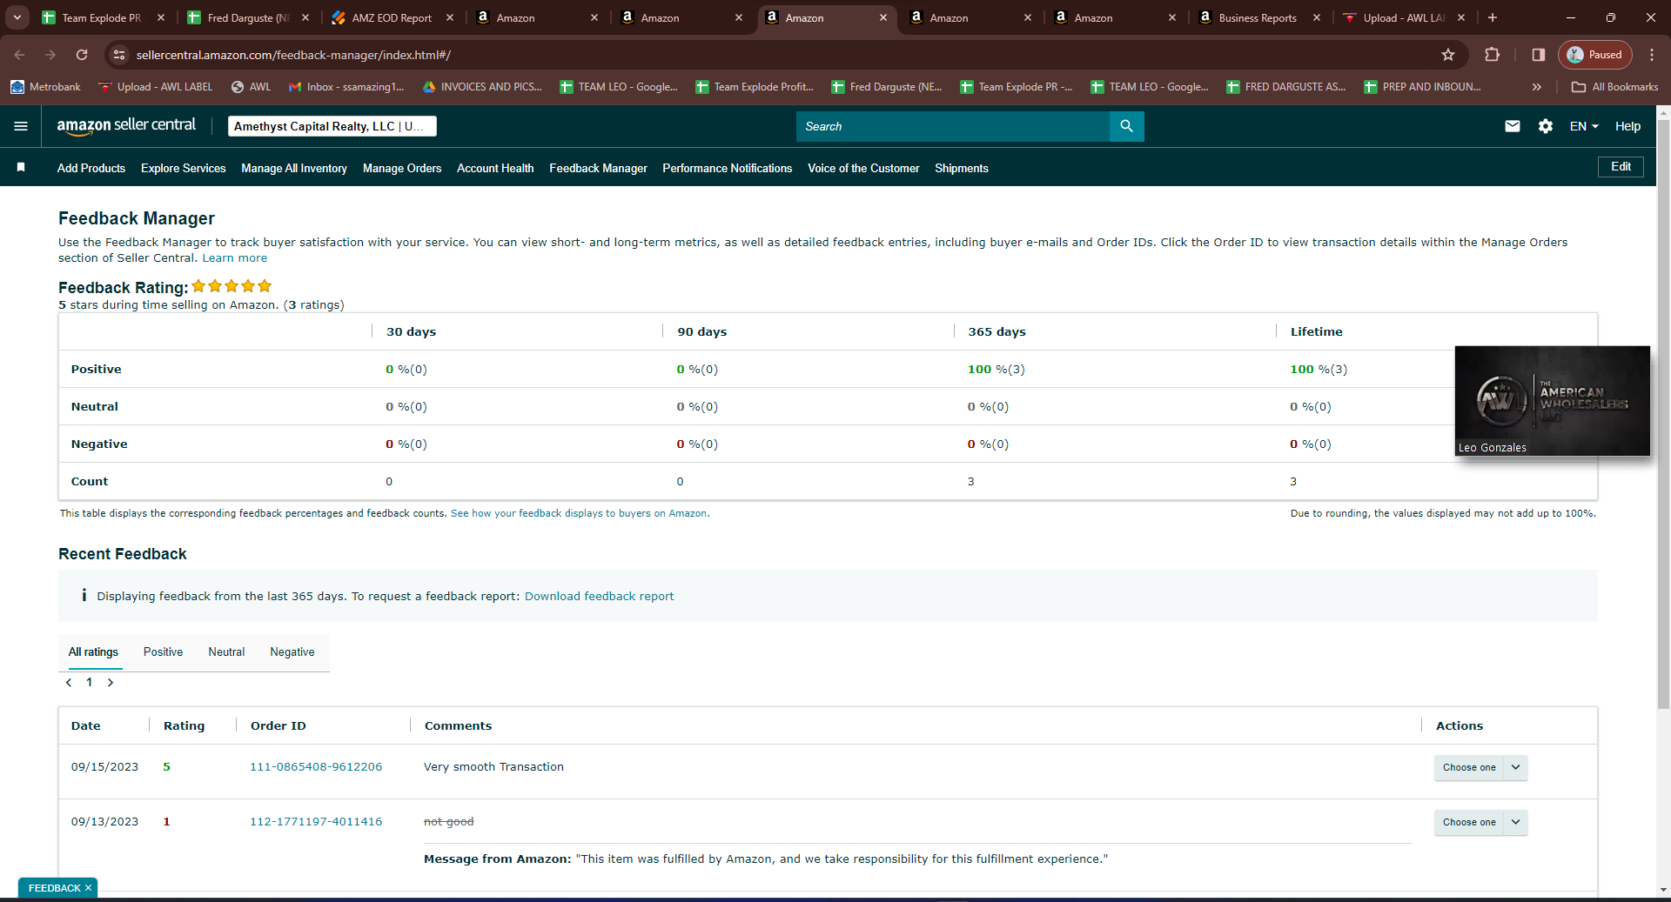Open Account Health menu item

[x=495, y=168]
